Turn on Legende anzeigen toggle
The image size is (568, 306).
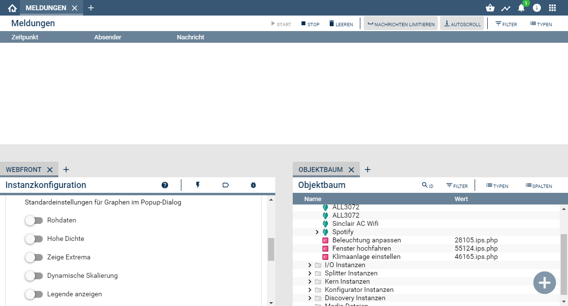34,294
